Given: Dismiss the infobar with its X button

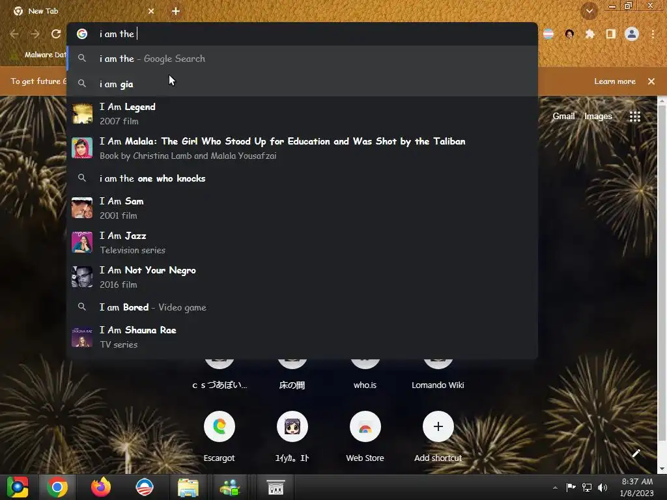Looking at the screenshot, I should coord(651,81).
